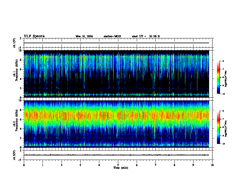The height and width of the screenshot is (185, 239).
Task: Click time axis tick label "3"
Action: (81, 165)
